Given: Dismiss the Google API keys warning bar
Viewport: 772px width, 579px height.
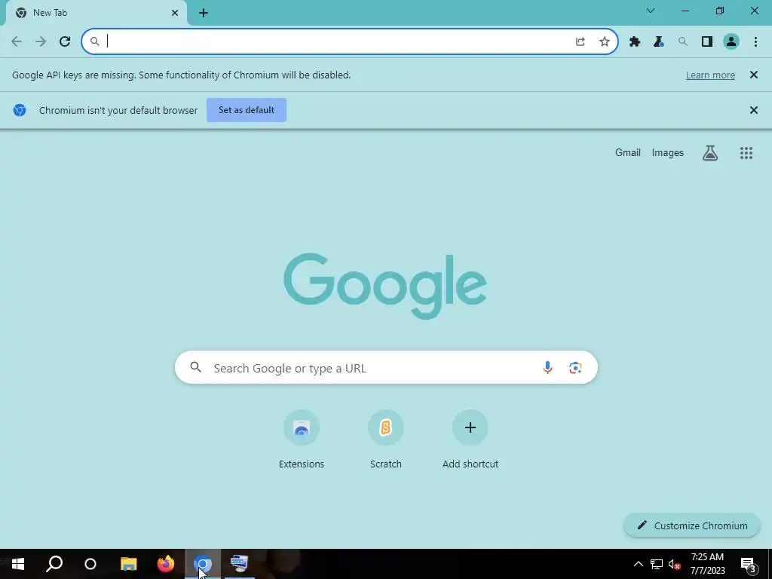Looking at the screenshot, I should (753, 75).
